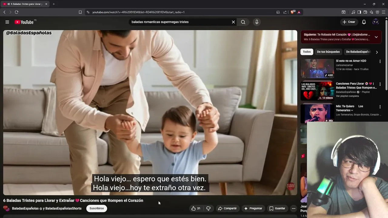Go back with browser back arrow

tap(4, 12)
